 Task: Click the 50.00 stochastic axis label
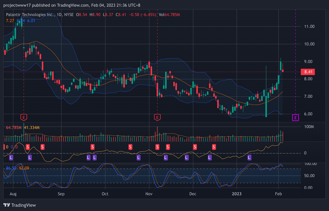[x=309, y=176]
